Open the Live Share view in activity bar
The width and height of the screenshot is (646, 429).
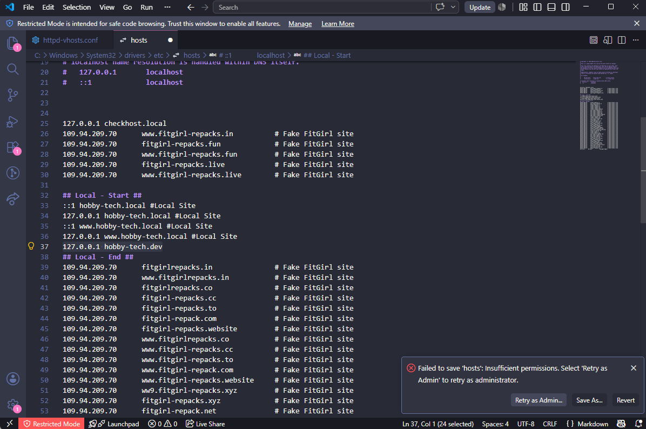[x=13, y=199]
